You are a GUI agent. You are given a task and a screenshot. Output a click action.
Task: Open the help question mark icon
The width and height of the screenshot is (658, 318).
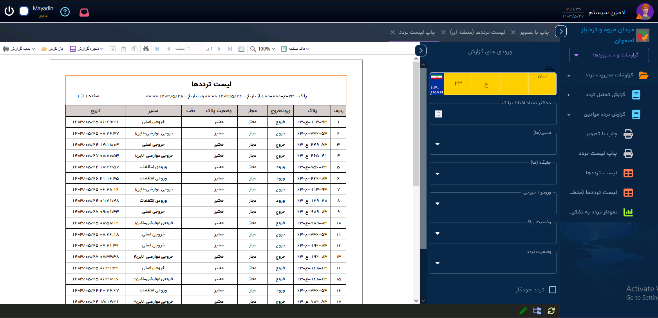click(65, 12)
